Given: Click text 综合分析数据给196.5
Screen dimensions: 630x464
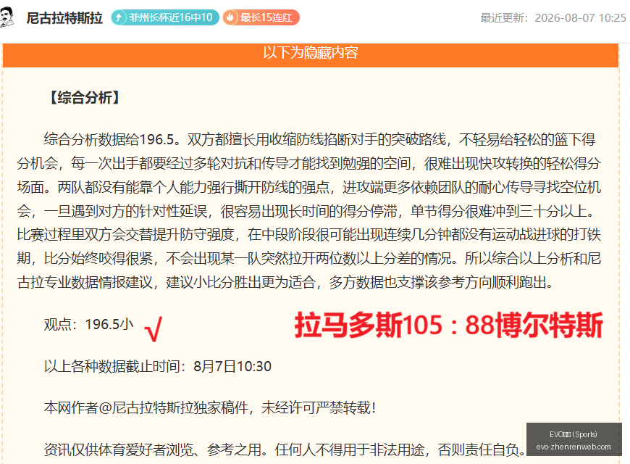Looking at the screenshot, I should tap(111, 139).
